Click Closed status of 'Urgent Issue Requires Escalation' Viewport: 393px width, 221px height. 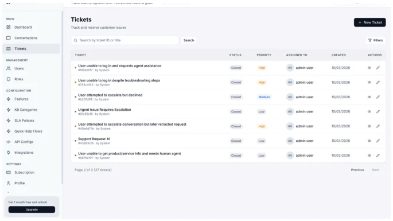236,111
